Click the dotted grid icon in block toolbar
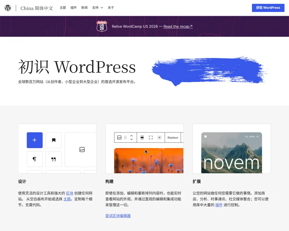This screenshot has width=289, height=231. tap(160, 138)
